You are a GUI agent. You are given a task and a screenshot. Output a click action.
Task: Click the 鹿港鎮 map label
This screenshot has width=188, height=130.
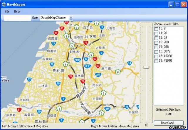click(52, 51)
